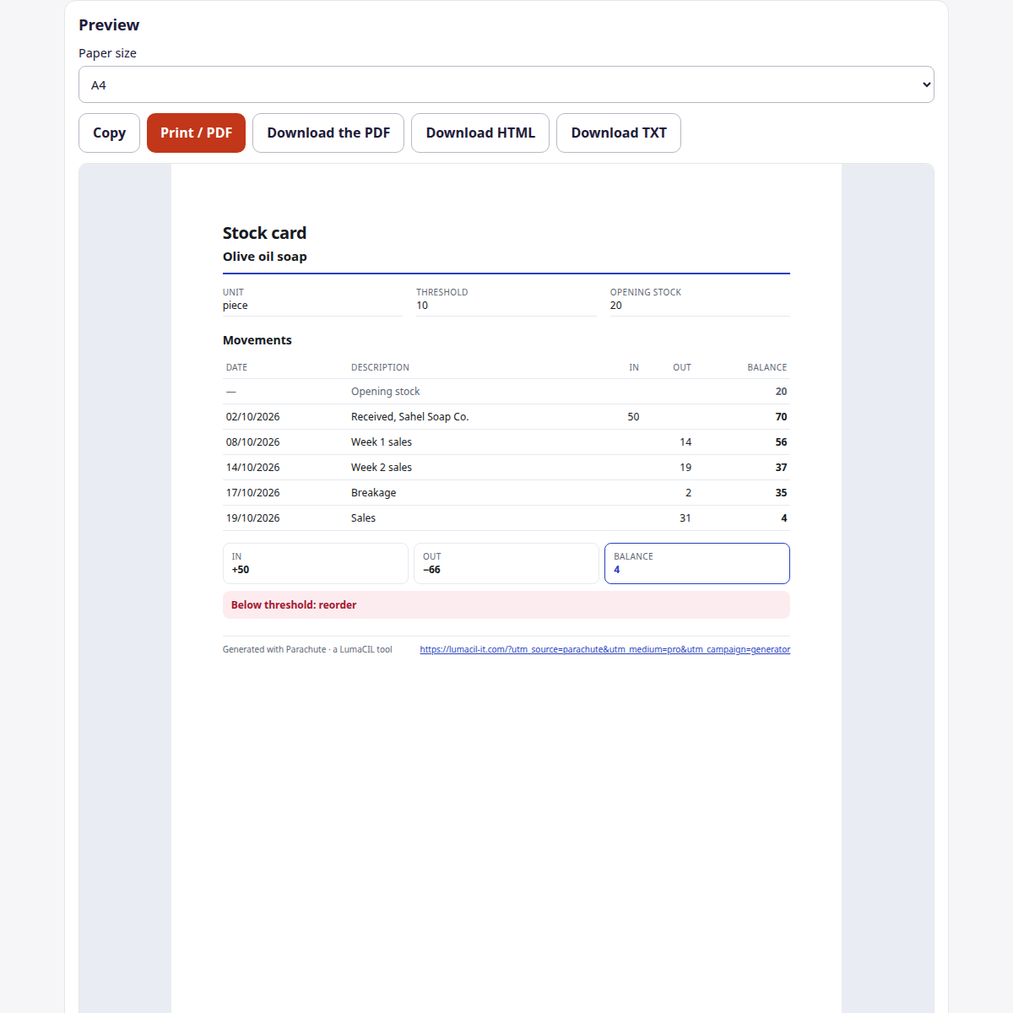Click the 'Paper size' label
Image resolution: width=1013 pixels, height=1013 pixels.
coord(107,53)
